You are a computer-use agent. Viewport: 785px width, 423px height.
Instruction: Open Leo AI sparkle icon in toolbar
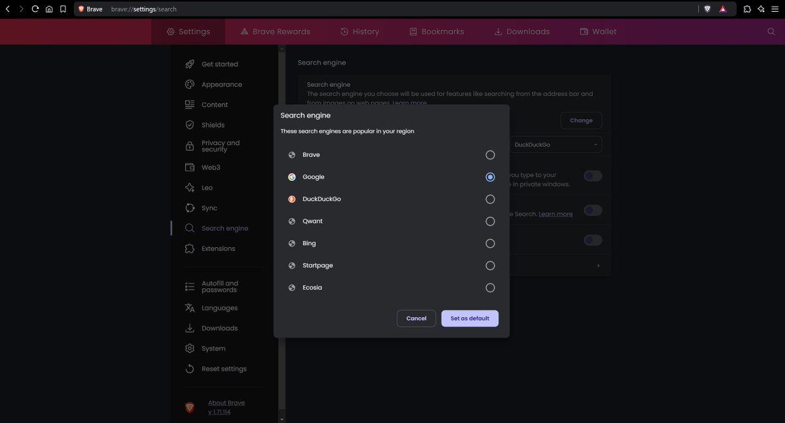click(x=761, y=9)
